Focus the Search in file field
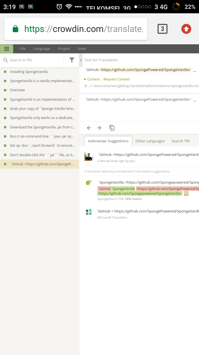 point(36,60)
